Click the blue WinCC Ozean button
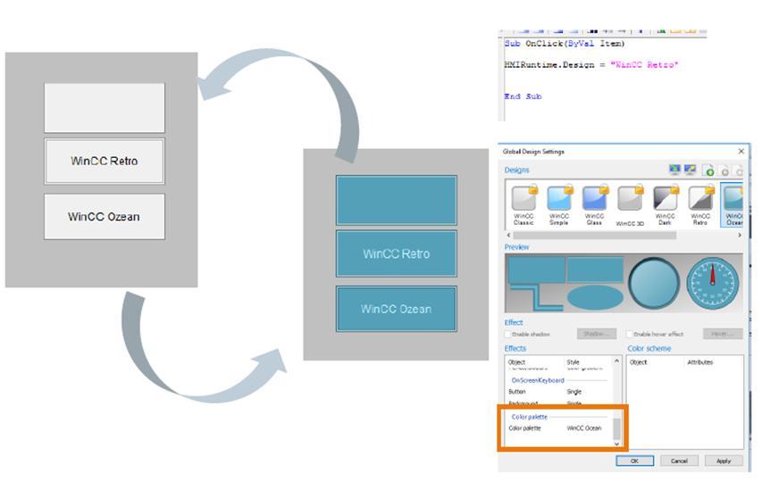762x490 pixels. click(397, 309)
